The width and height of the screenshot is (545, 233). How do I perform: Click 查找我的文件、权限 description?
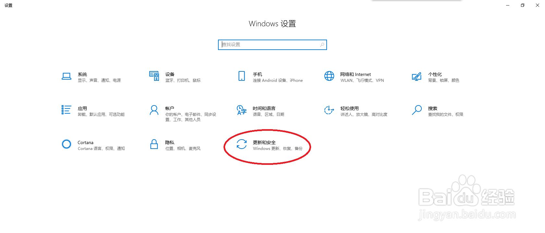[446, 115]
